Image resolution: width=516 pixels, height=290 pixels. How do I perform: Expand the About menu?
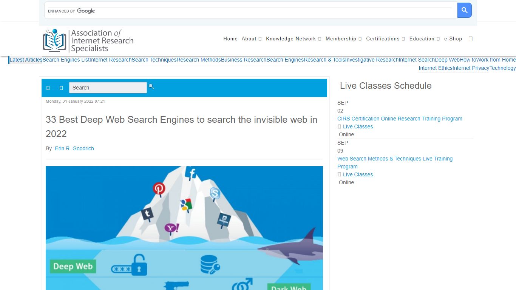[x=252, y=39]
